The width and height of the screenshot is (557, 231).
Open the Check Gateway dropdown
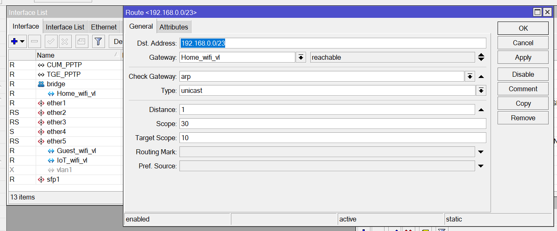[x=470, y=76]
